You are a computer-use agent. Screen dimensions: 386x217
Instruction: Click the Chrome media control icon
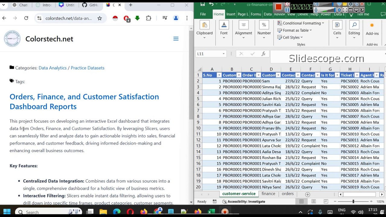point(165,18)
